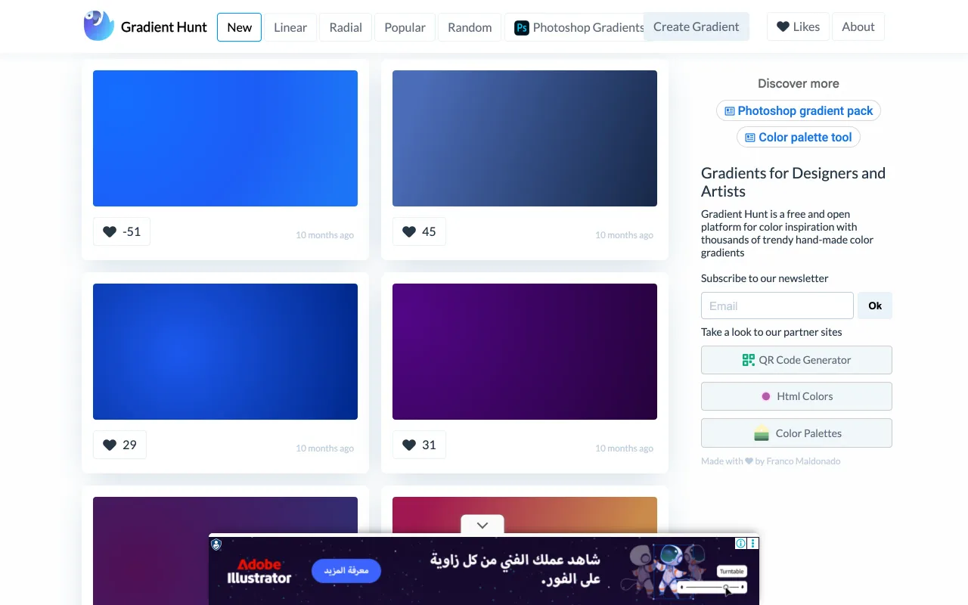Open the bright blue gradient thumbnail
The height and width of the screenshot is (605, 968).
(225, 138)
